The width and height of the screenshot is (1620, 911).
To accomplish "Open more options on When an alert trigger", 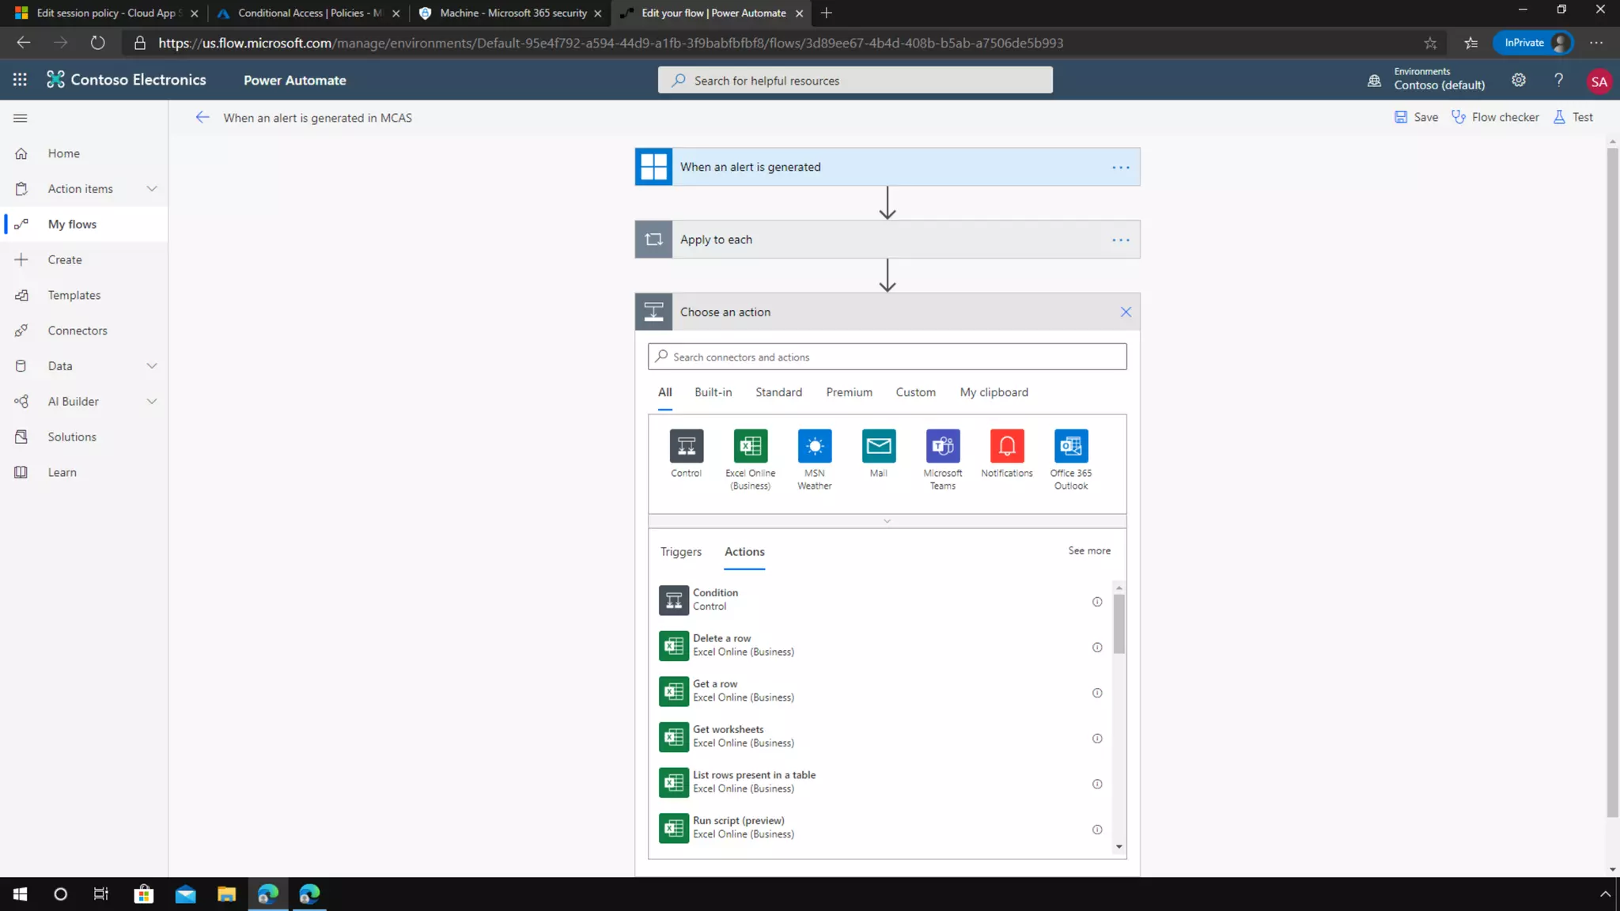I will tap(1121, 167).
